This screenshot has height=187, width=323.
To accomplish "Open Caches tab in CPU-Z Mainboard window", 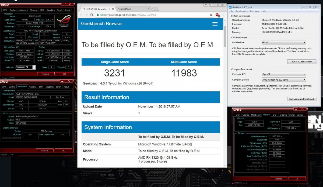I will click(12, 87).
